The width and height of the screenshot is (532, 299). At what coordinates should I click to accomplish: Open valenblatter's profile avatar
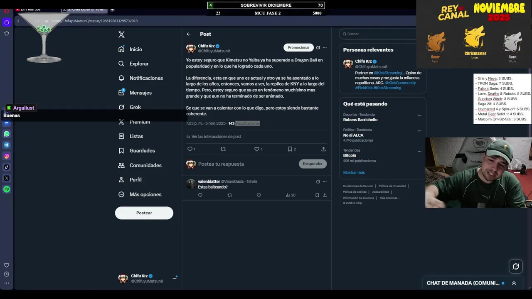[x=191, y=184]
